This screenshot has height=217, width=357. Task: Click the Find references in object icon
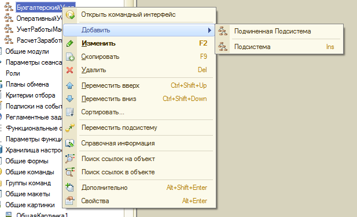click(70, 172)
